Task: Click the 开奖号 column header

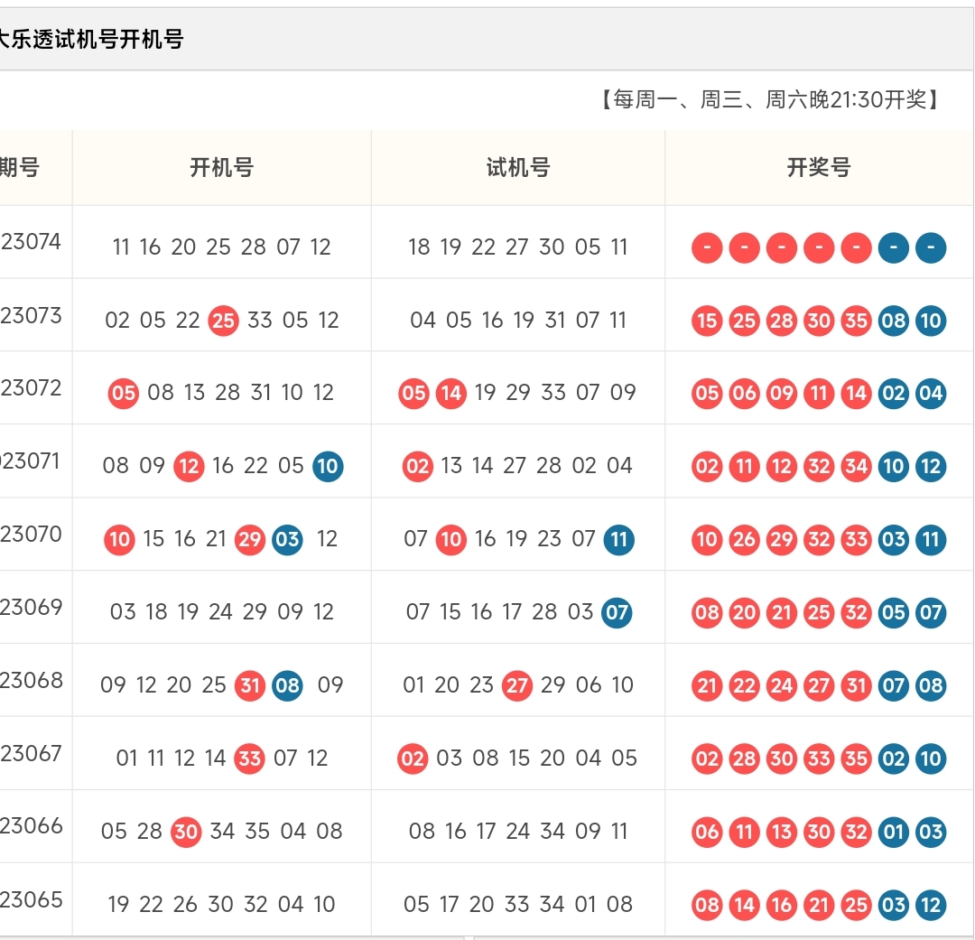Action: click(x=819, y=167)
